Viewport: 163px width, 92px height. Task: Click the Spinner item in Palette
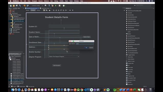[x=130, y=82]
